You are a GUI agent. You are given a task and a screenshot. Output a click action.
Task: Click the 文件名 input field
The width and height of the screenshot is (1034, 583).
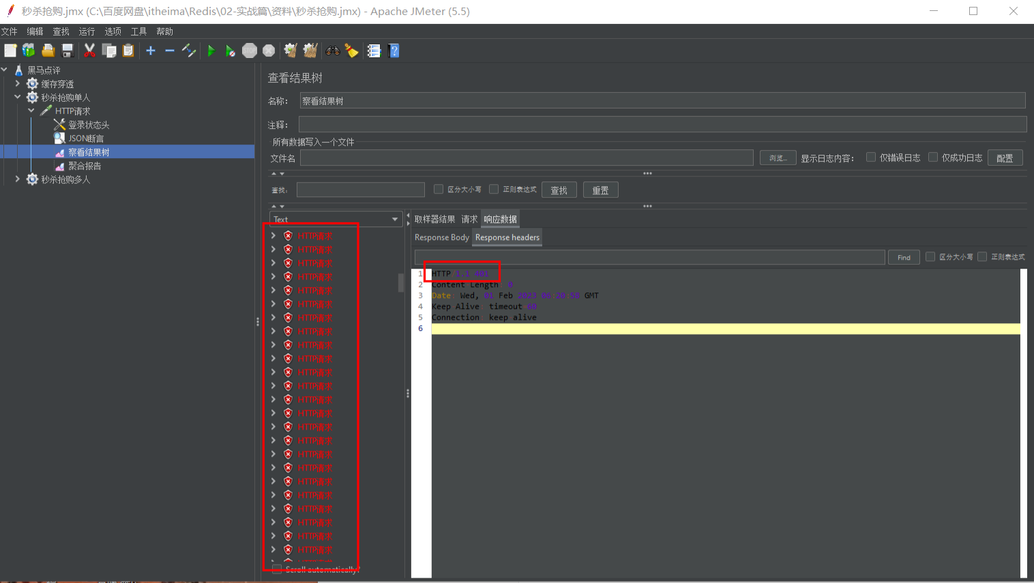(x=527, y=158)
